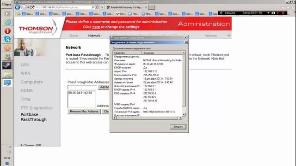Click the Пуск start button
Viewport: 296px width, 166px height.
point(6,4)
